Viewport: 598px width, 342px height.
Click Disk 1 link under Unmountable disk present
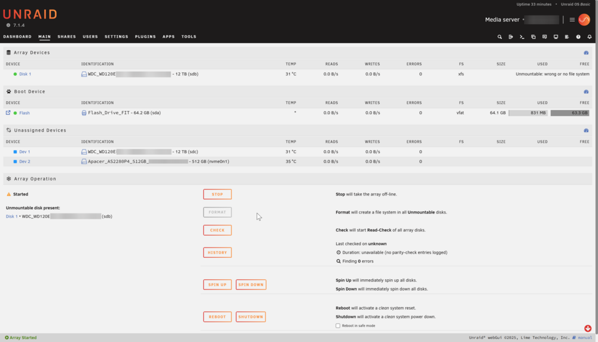click(12, 216)
